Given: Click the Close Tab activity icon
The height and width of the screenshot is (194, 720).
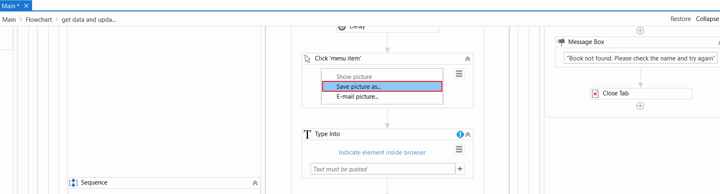Looking at the screenshot, I should 595,94.
